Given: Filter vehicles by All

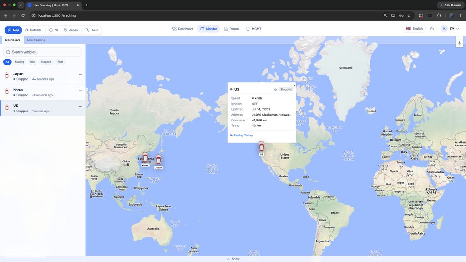Looking at the screenshot, I should pos(7,62).
